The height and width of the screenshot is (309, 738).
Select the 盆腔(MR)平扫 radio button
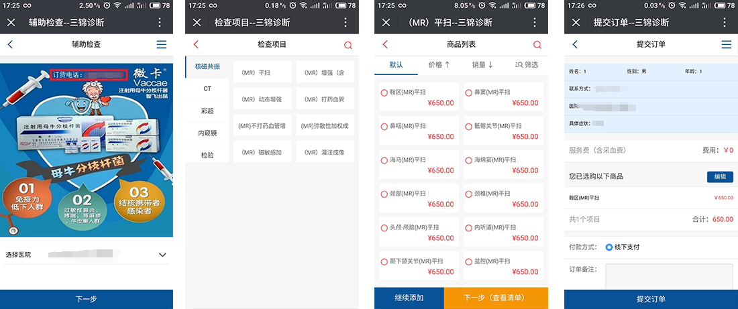point(468,261)
